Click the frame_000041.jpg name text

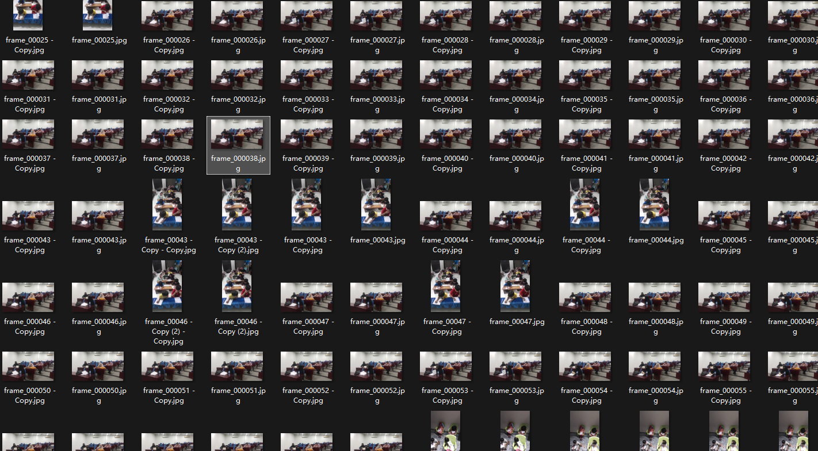(x=656, y=164)
